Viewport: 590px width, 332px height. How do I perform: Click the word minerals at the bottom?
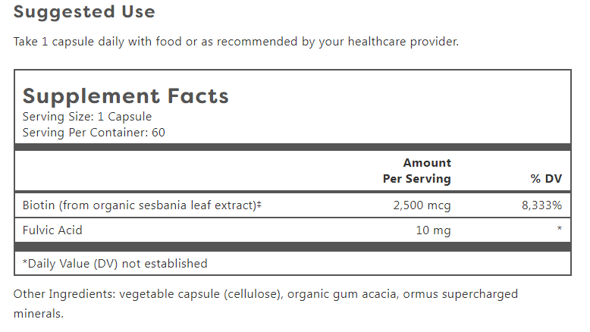click(x=39, y=314)
